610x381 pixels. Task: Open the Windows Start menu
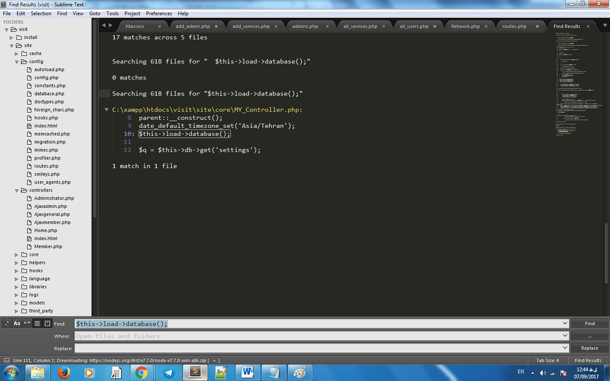coord(11,373)
